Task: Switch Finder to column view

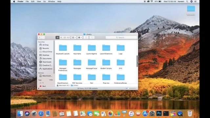Action: tap(65, 38)
